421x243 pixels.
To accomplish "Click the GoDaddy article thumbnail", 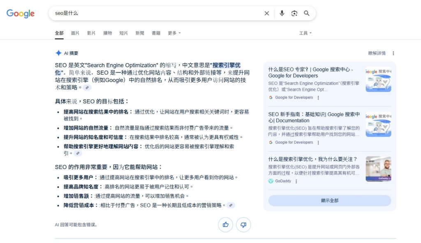I will coord(378,169).
